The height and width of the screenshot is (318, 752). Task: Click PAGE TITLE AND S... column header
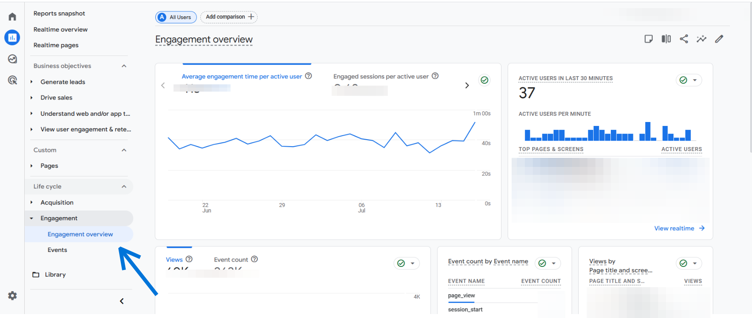[x=617, y=281]
